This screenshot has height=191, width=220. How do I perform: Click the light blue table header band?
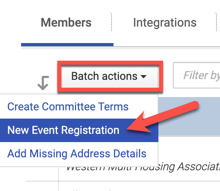tap(189, 116)
